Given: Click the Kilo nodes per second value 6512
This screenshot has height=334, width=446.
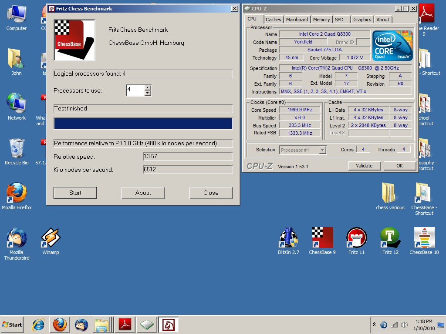Looking at the screenshot, I should (x=188, y=170).
